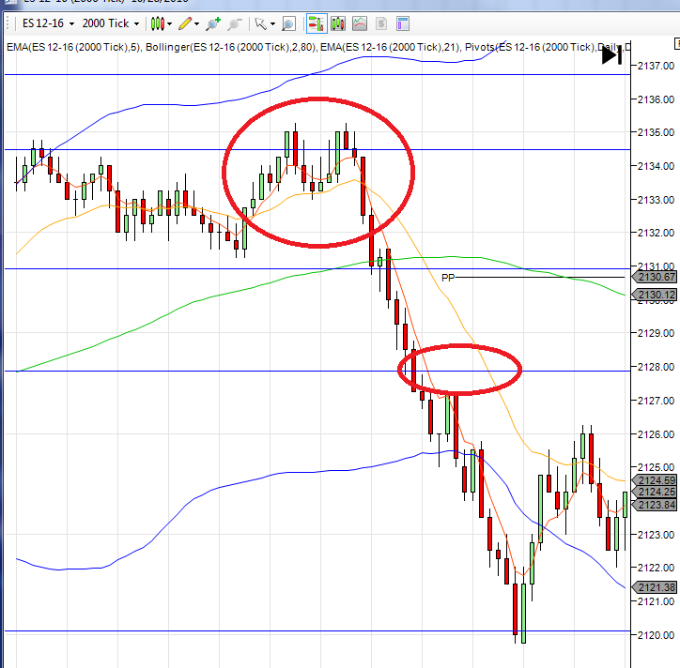680x668 pixels.
Task: Click the 2121.38 price marker
Action: pos(655,587)
